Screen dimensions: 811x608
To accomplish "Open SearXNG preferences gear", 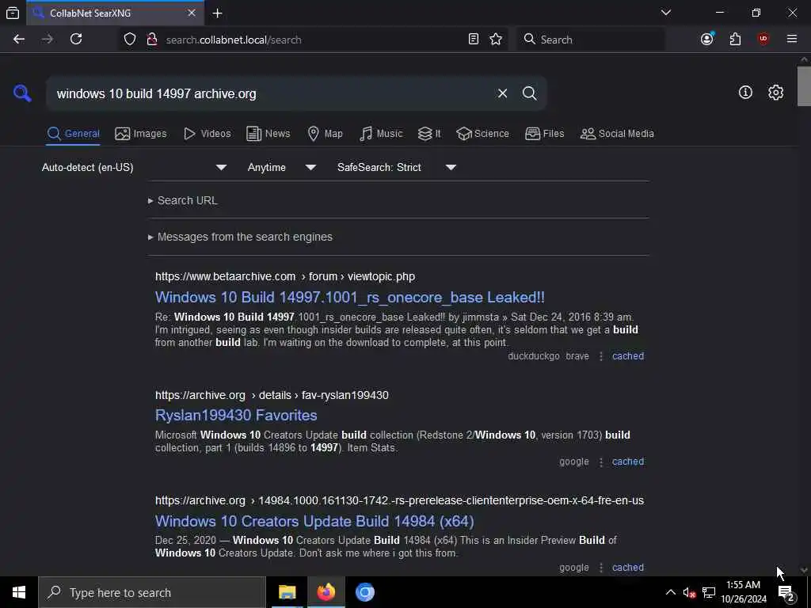I will pyautogui.click(x=775, y=93).
